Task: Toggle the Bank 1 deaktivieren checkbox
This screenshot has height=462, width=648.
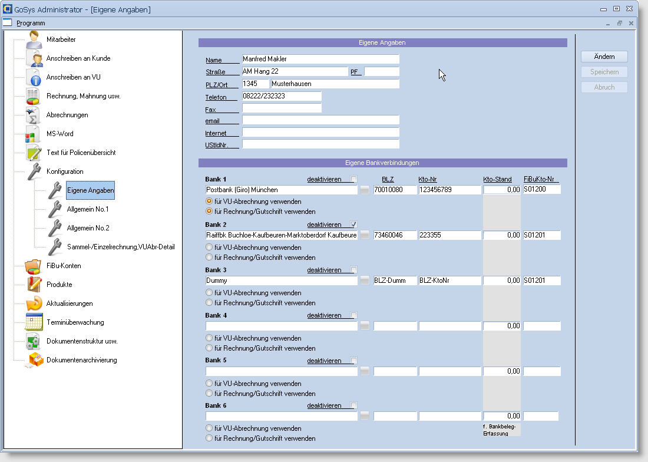Action: click(353, 179)
